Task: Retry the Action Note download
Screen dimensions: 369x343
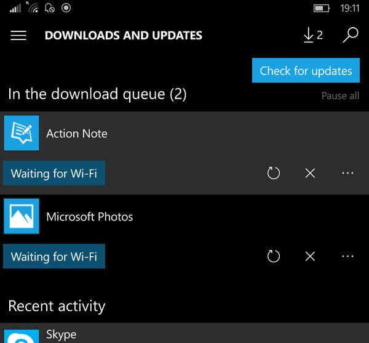Action: [274, 173]
